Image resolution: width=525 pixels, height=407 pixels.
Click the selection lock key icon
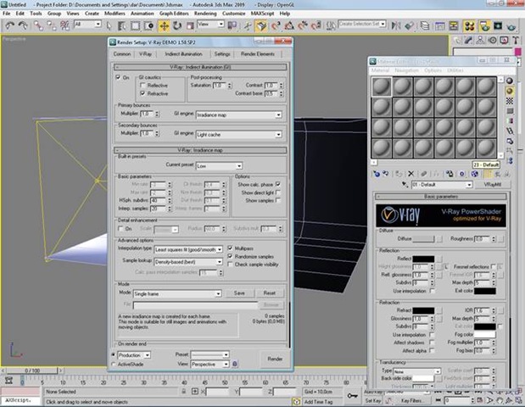pyautogui.click(x=352, y=393)
